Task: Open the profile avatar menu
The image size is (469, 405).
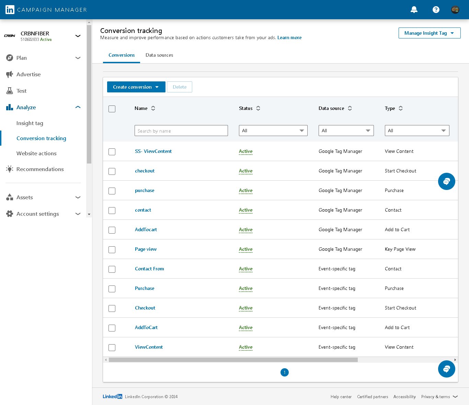Action: (455, 10)
